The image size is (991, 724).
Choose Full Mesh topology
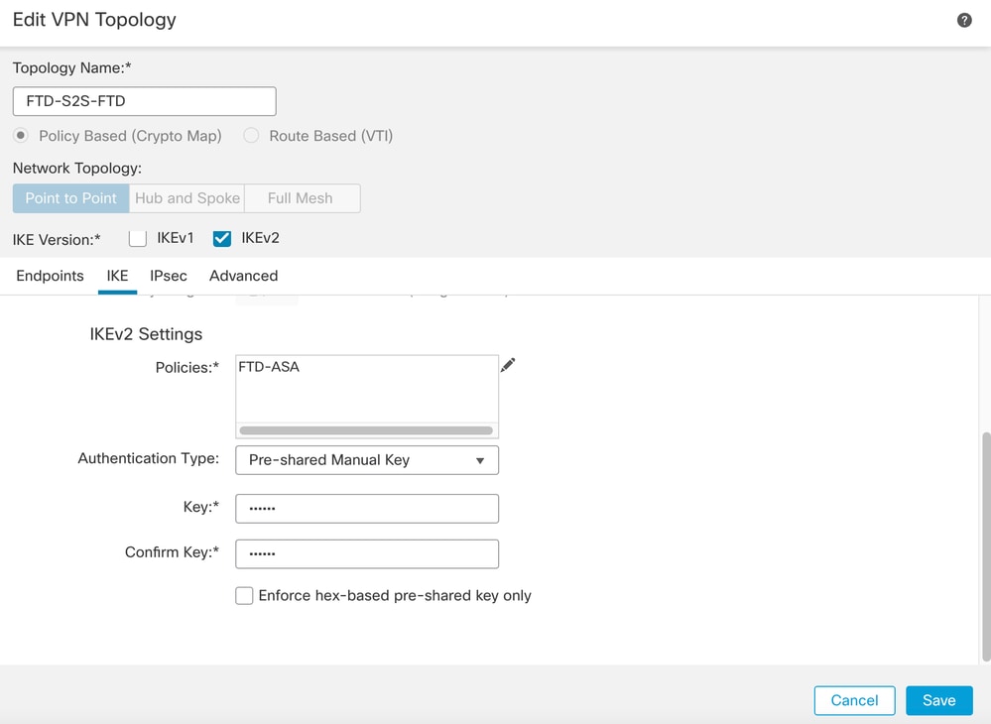click(303, 198)
